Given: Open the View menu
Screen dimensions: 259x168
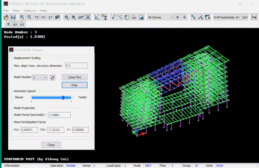Looking at the screenshot, I should (16, 10).
